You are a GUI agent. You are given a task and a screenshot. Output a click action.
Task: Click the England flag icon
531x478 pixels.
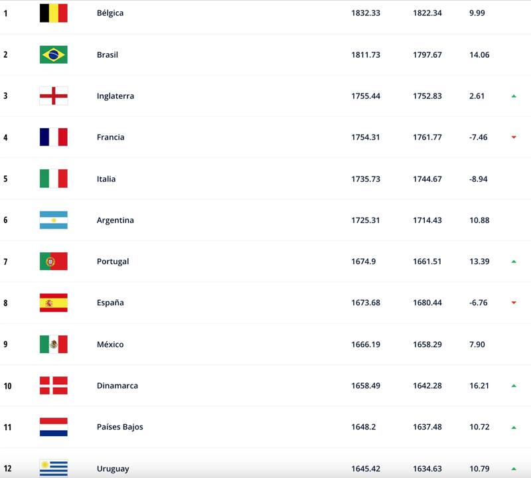pos(53,96)
